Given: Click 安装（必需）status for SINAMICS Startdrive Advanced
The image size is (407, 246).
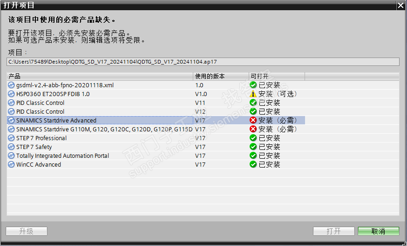Looking at the screenshot, I should [x=278, y=120].
